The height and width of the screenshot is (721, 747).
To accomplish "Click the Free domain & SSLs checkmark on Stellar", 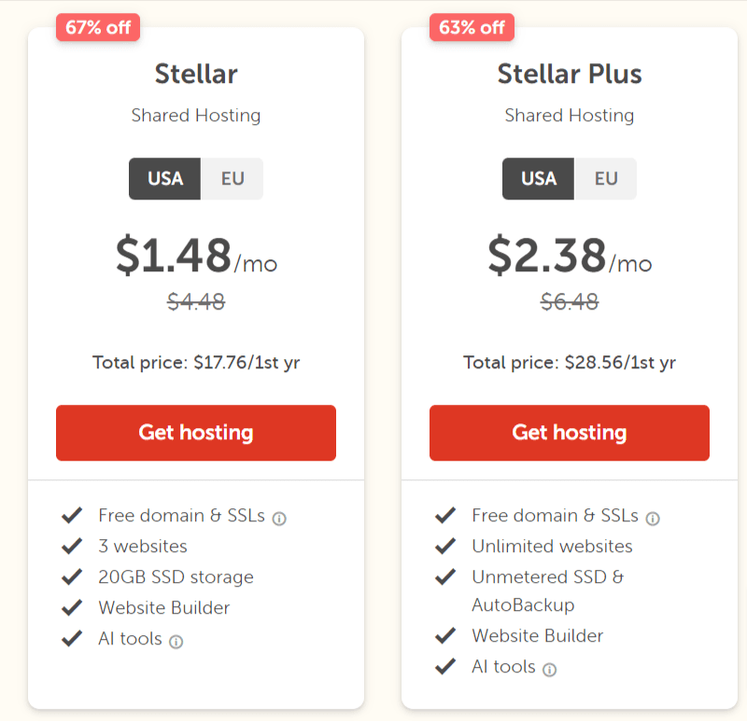I will [x=72, y=515].
